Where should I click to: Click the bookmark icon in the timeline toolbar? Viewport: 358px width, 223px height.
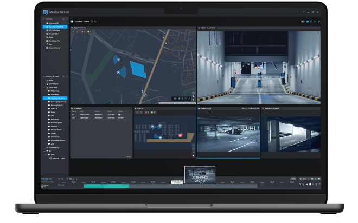77,179
